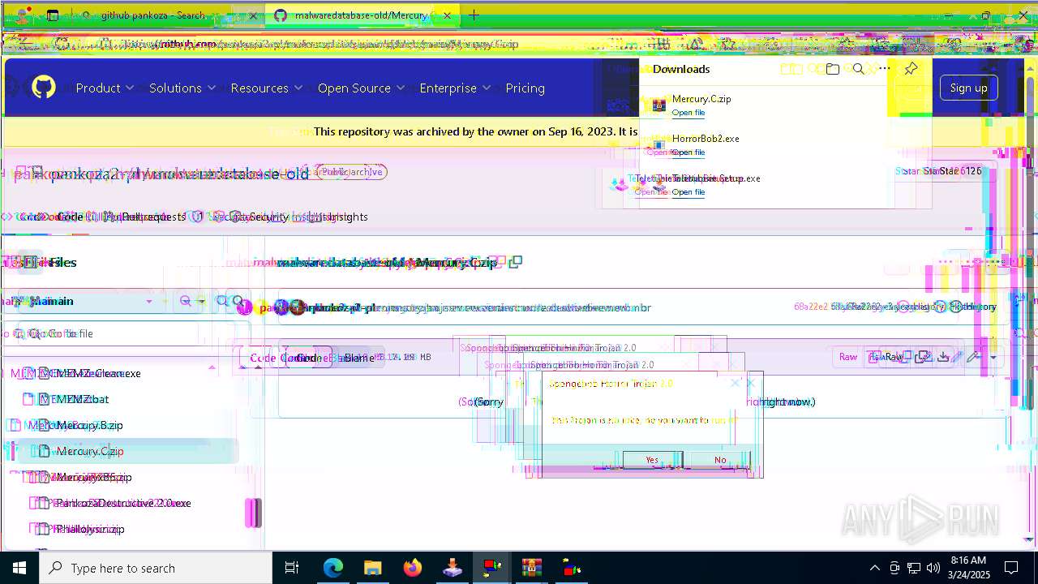Open new browser tab with plus
The width and height of the screenshot is (1038, 584).
(474, 15)
